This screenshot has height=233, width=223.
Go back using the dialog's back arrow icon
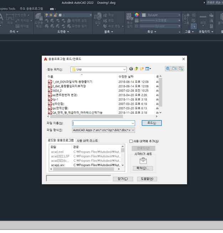click(x=131, y=69)
